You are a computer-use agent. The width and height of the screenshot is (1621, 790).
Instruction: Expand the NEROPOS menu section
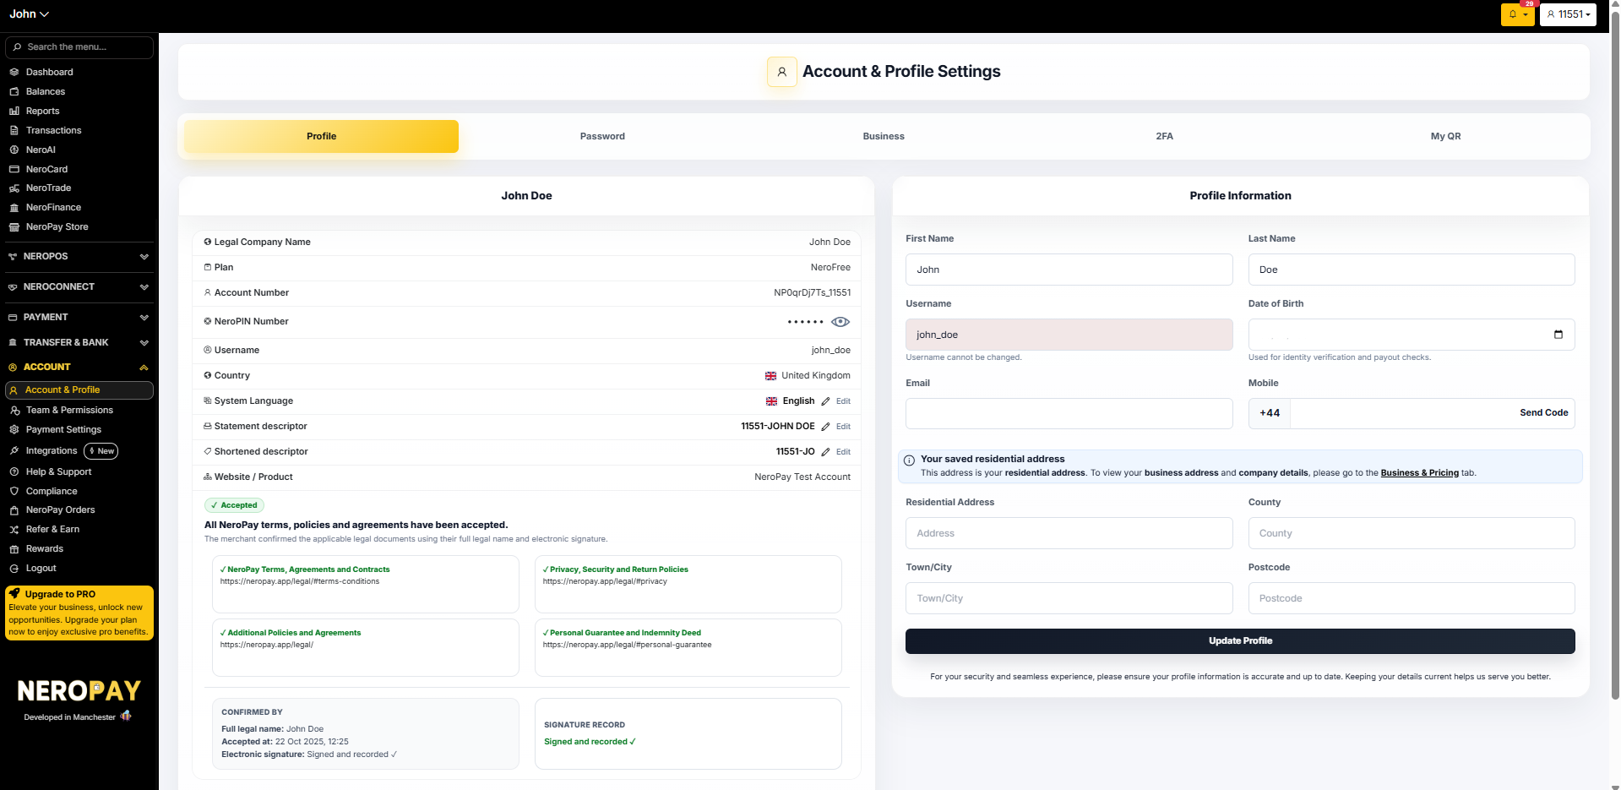79,256
